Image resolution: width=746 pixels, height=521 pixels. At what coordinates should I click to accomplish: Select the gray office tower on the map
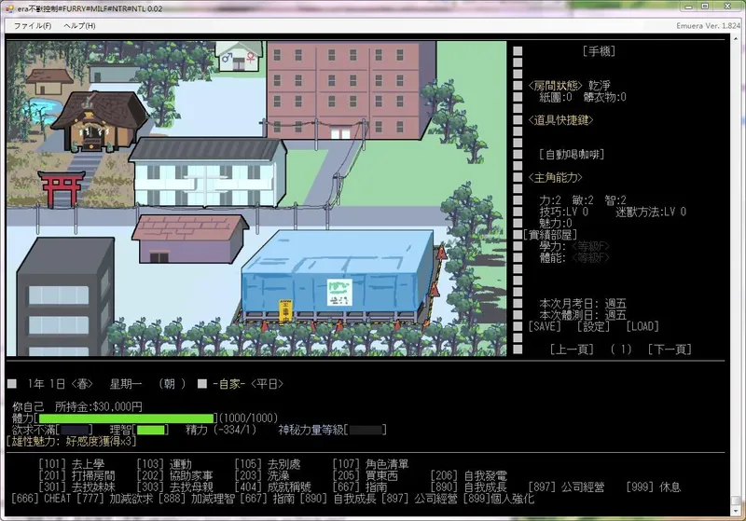pos(65,296)
